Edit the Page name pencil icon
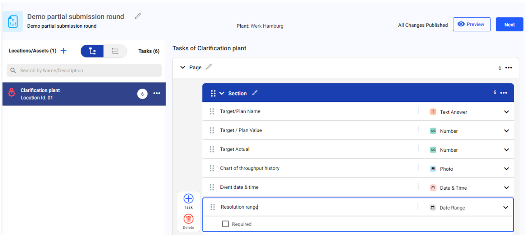The width and height of the screenshot is (526, 240). pos(209,67)
